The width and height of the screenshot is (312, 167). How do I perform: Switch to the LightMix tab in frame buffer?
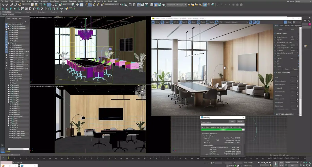pyautogui.click(x=298, y=26)
